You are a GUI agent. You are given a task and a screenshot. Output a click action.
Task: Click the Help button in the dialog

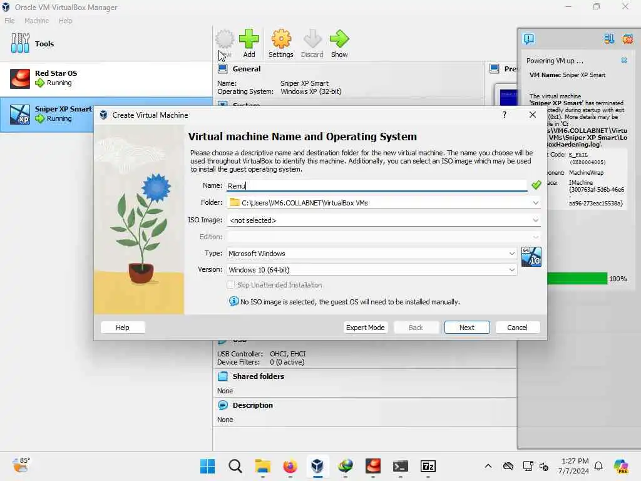(123, 328)
